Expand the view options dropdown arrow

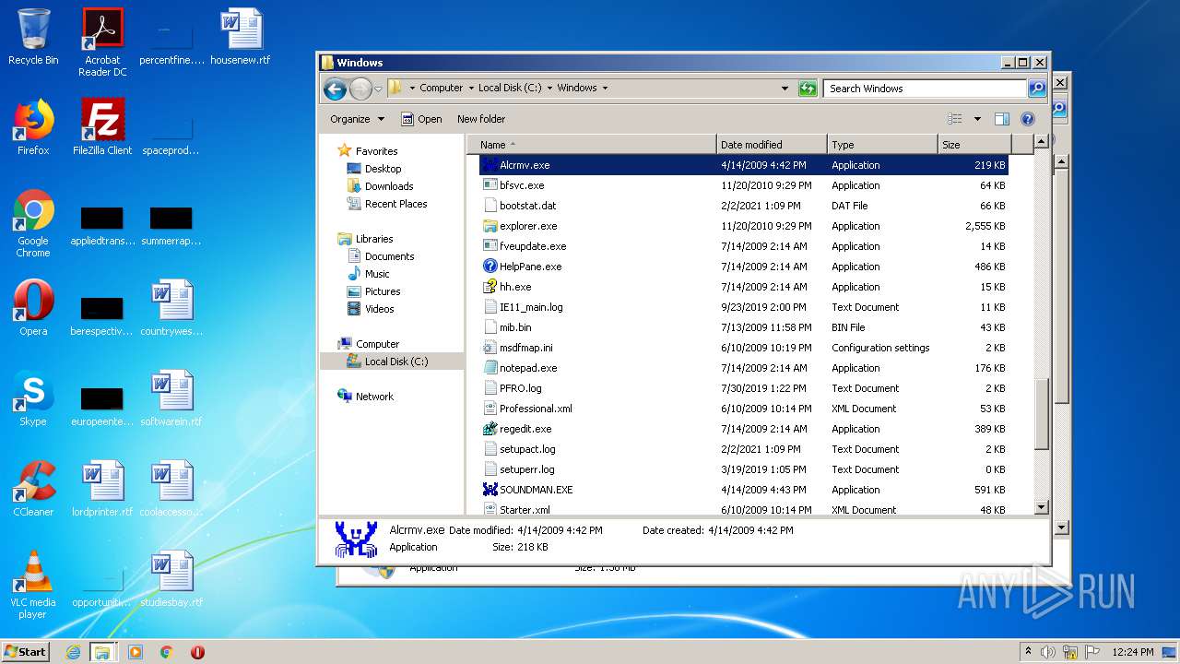coord(977,119)
